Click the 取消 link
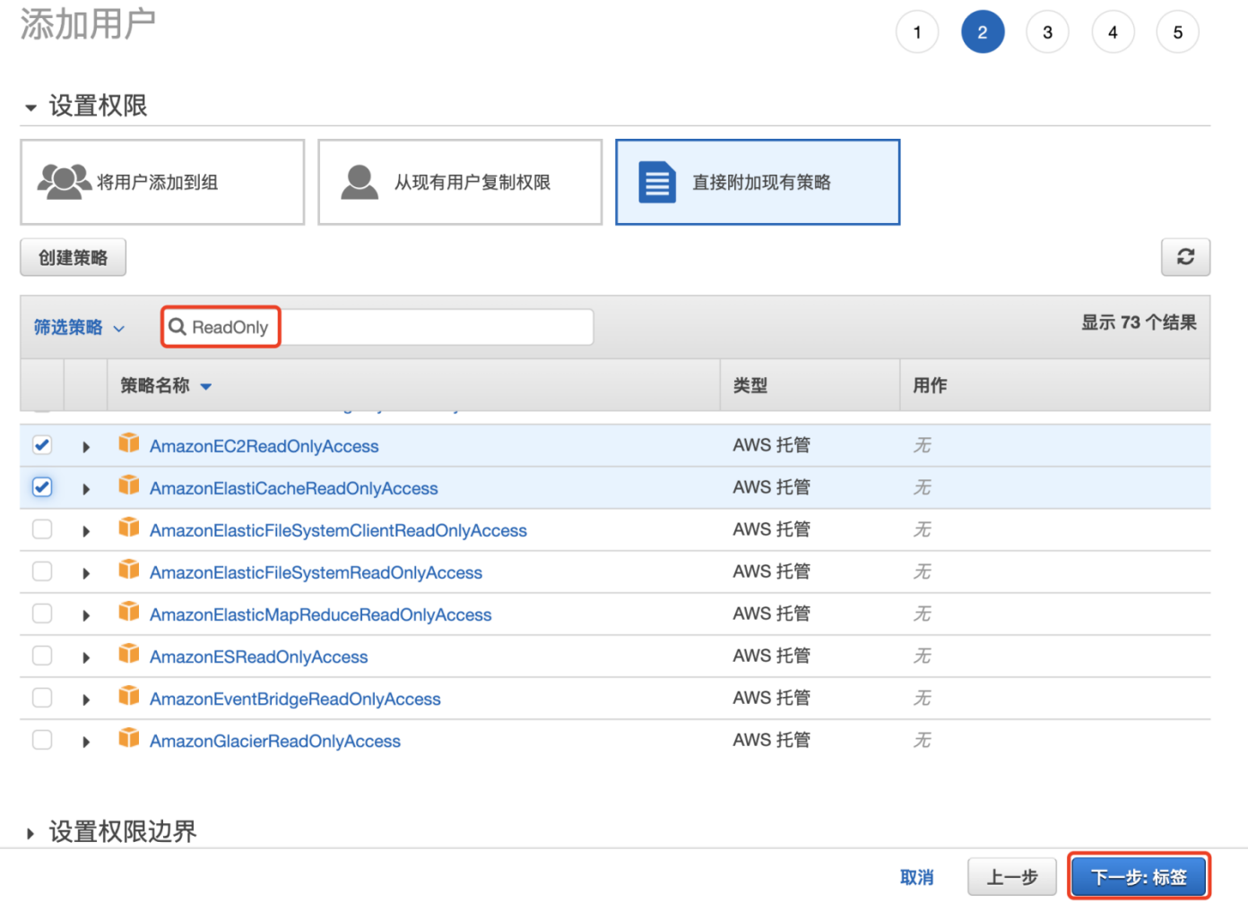 pos(917,878)
